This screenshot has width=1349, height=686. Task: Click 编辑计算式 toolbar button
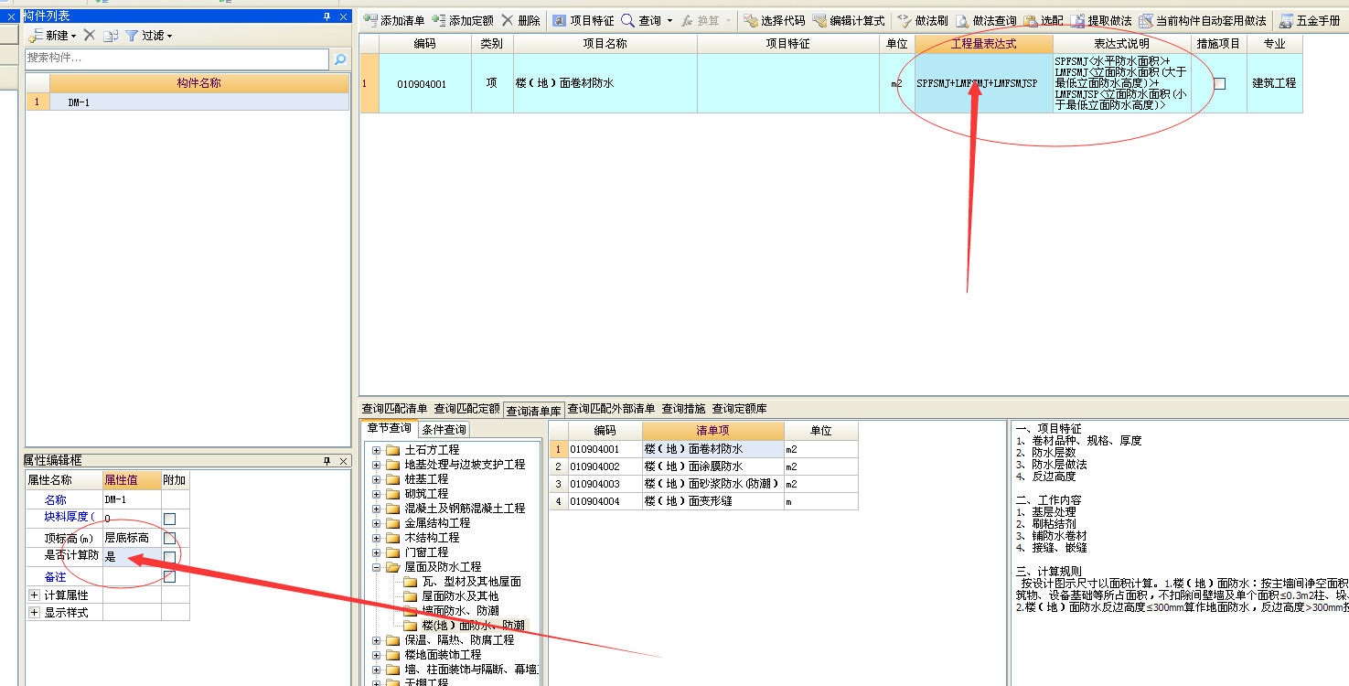tap(848, 20)
